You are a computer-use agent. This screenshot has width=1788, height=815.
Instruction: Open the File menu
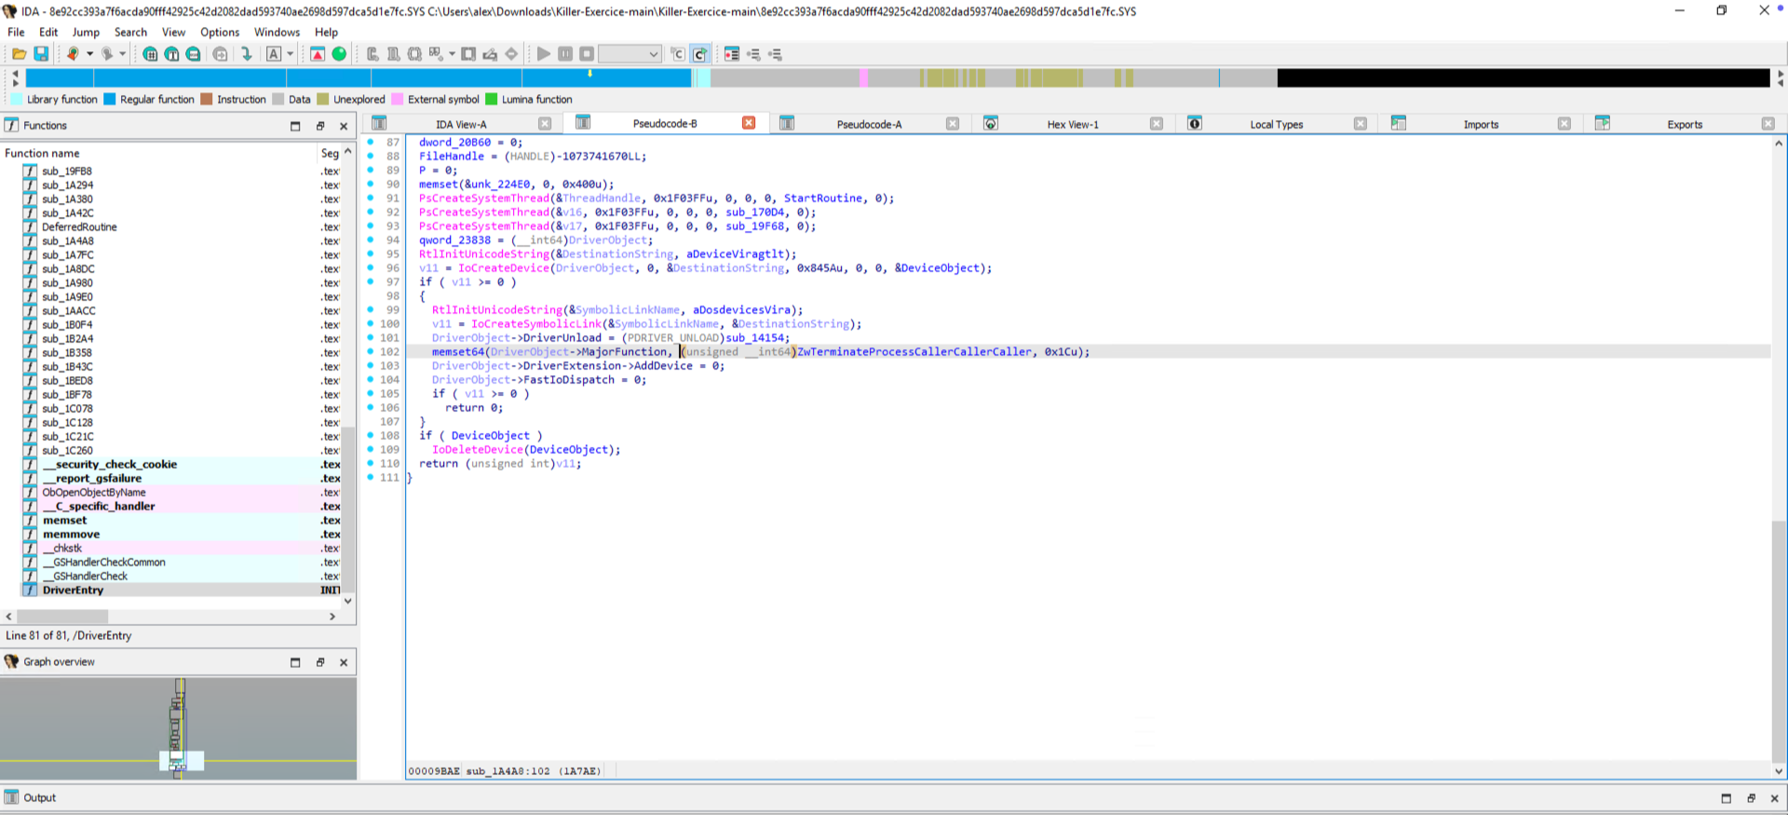16,32
